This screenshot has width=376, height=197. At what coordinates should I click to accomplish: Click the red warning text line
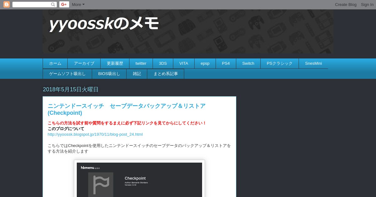tap(127, 123)
